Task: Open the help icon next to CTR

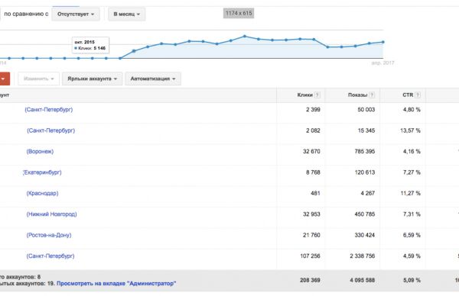Action: 418,95
